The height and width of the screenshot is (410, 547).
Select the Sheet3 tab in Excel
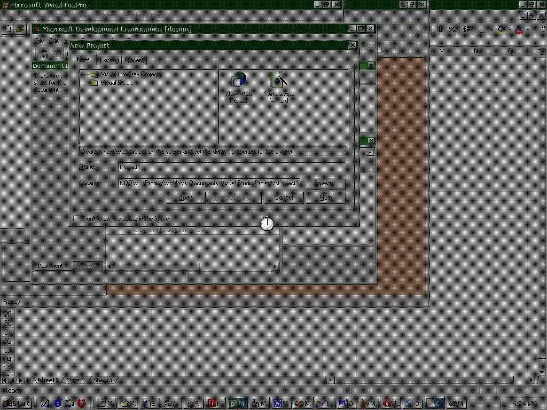pos(103,380)
